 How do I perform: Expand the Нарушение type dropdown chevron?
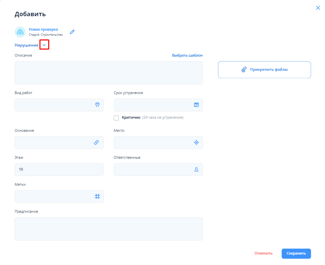coord(44,45)
